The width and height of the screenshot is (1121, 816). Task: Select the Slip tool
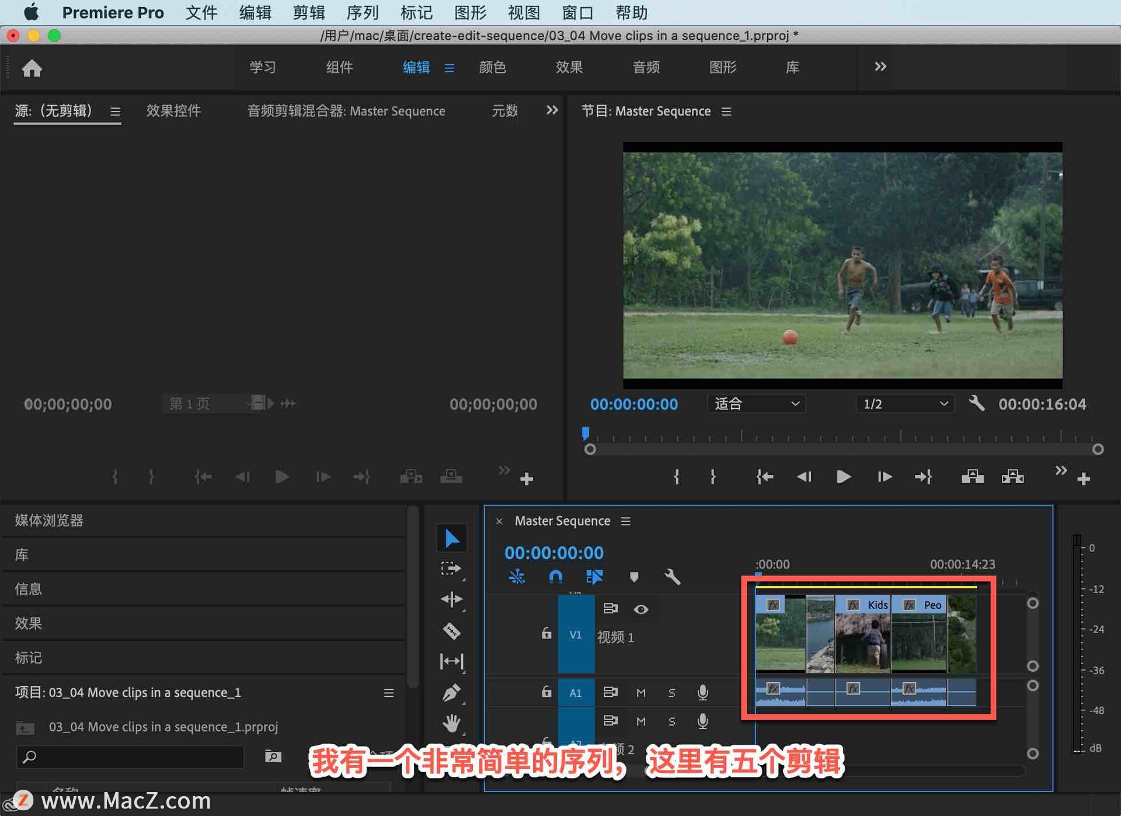click(451, 661)
